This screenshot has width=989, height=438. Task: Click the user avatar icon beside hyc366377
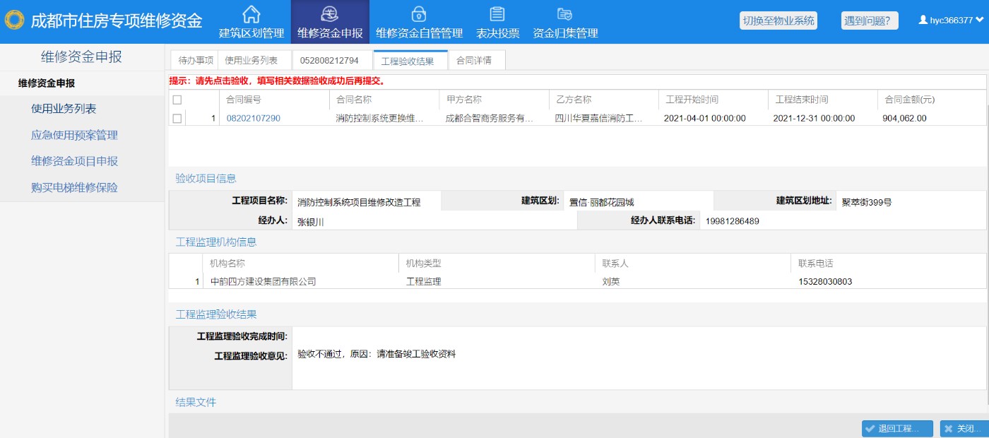pos(923,20)
